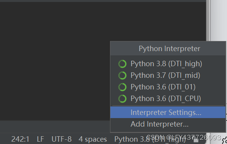Screen dimensions: 227x144
Task: Click the conda icon beside Python 3.7 (DTI_mid)
Action: click(122, 75)
